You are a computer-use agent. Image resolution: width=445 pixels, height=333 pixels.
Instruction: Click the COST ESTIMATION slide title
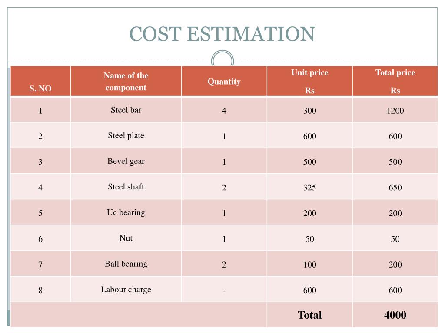(222, 34)
